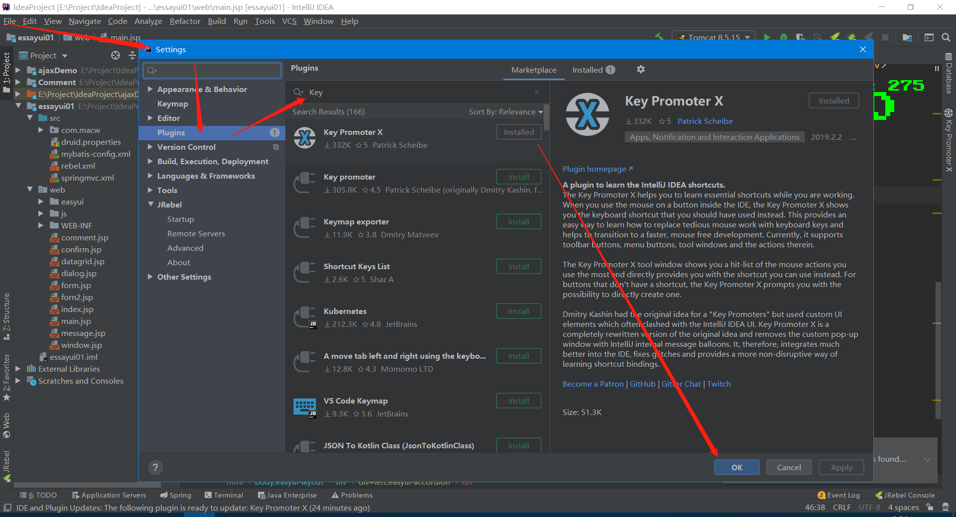
Task: Expand Languages & Frameworks settings
Action: click(x=150, y=176)
